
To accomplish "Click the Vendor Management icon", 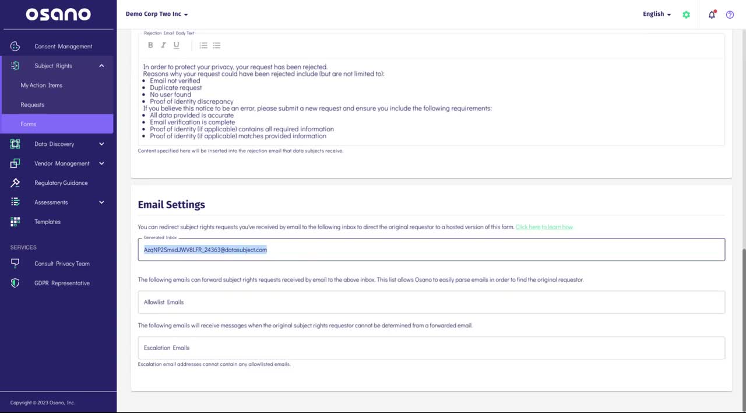I will (x=15, y=163).
